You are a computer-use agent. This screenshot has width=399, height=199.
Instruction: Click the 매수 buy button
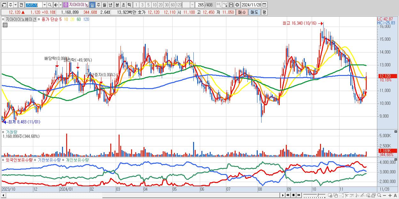point(242,12)
